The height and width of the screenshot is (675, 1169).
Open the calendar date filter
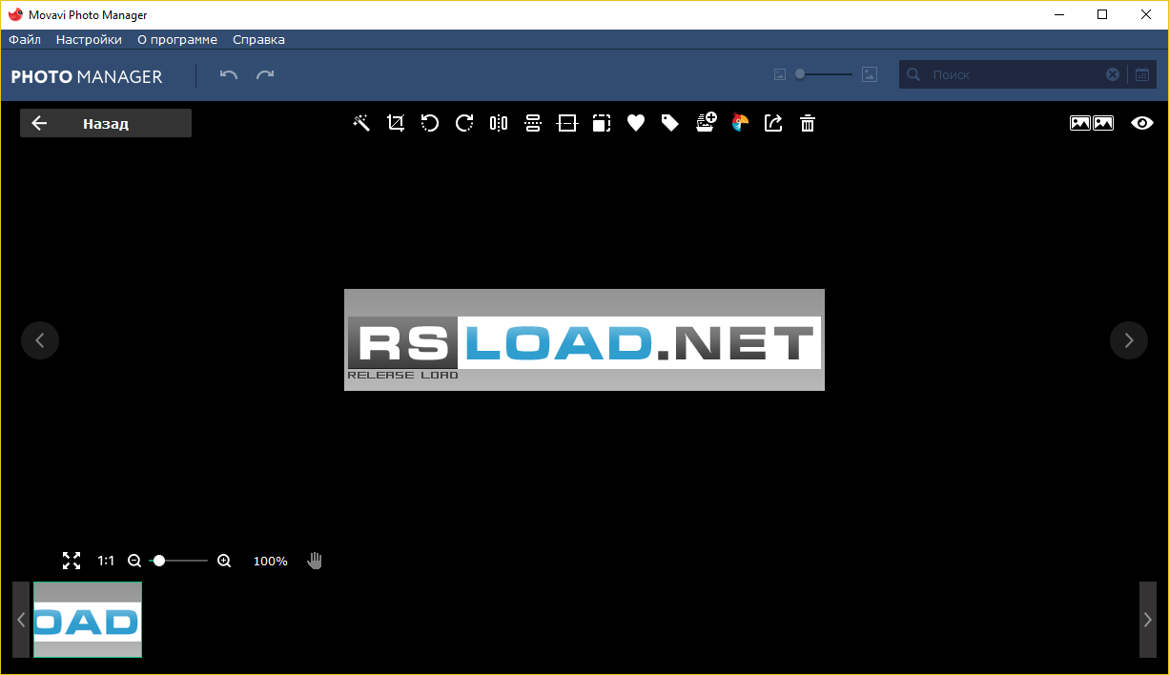[1142, 74]
